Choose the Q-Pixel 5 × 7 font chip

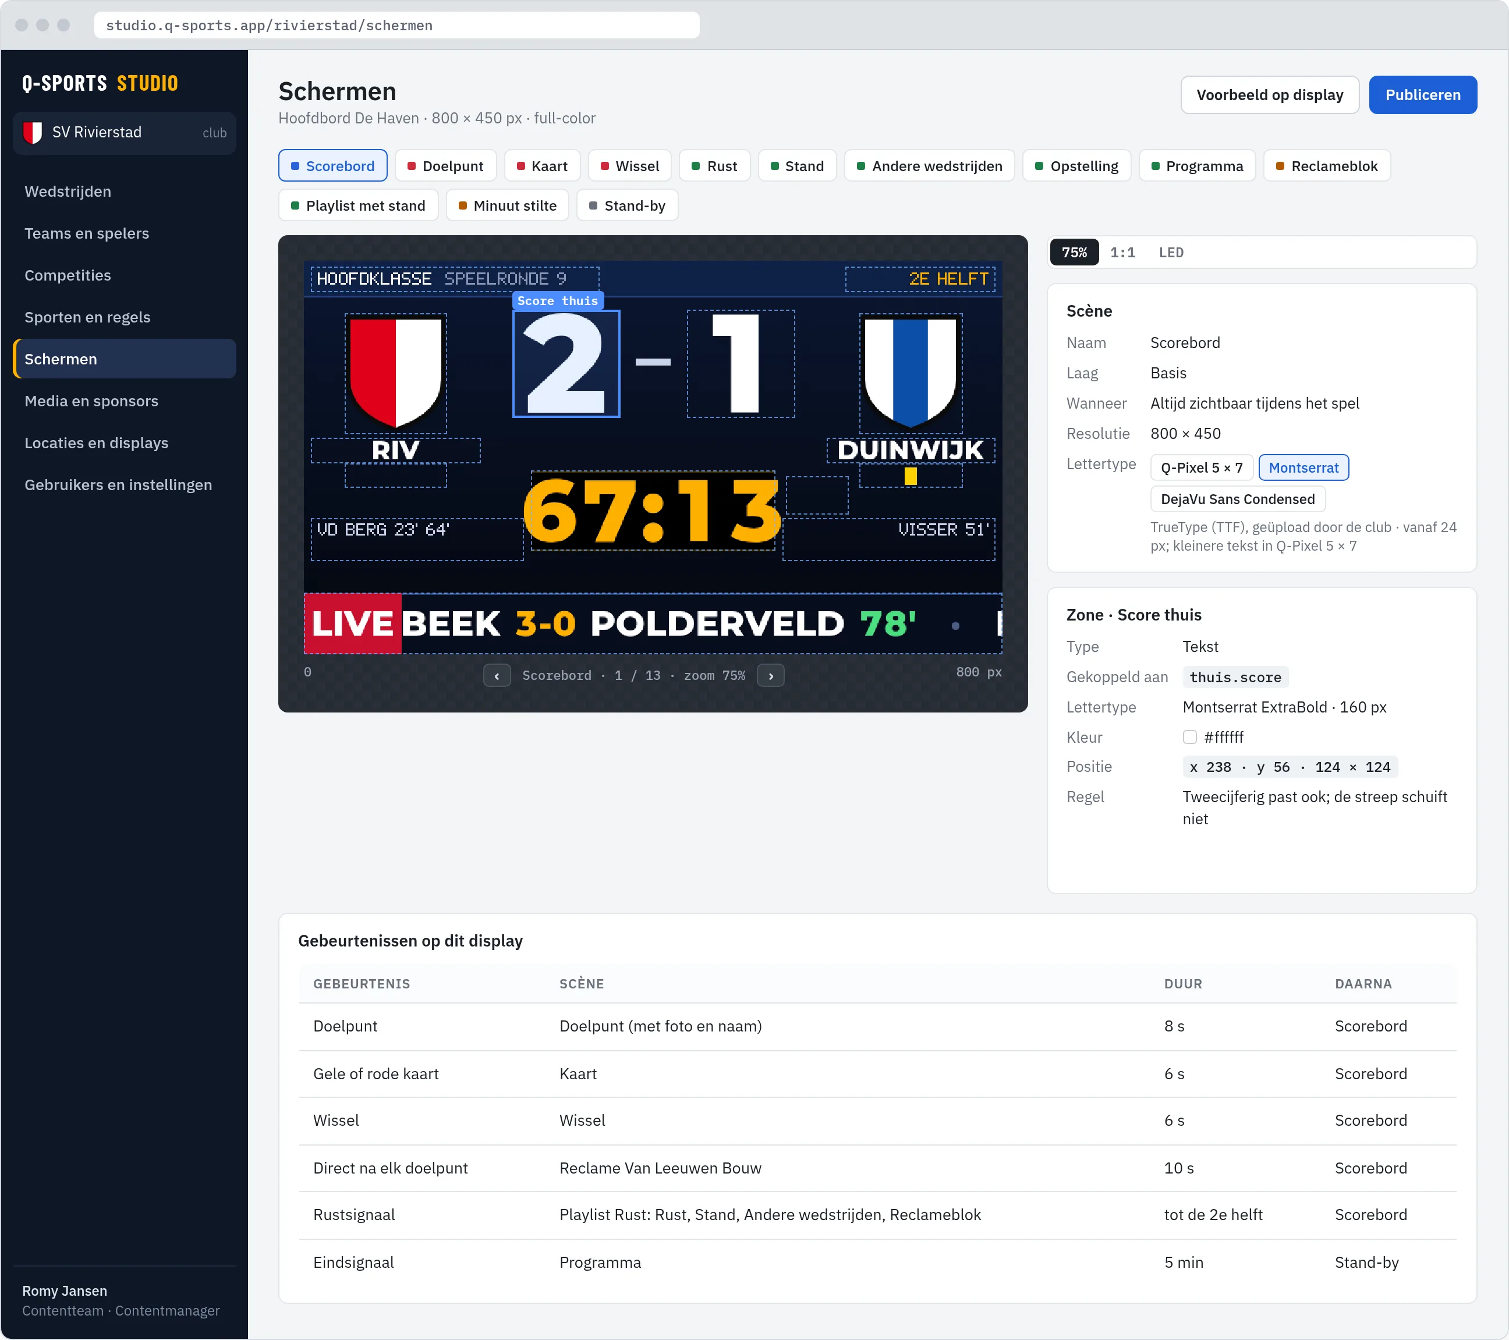click(x=1201, y=468)
